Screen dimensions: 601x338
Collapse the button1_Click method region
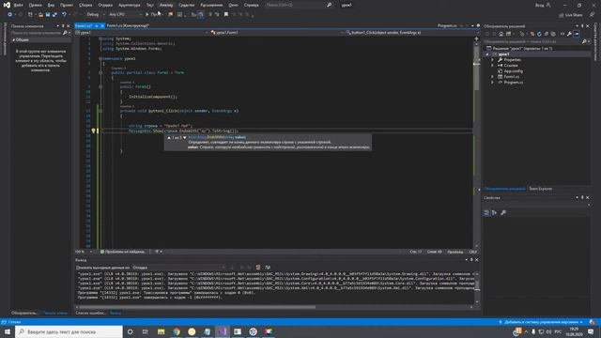[100, 111]
